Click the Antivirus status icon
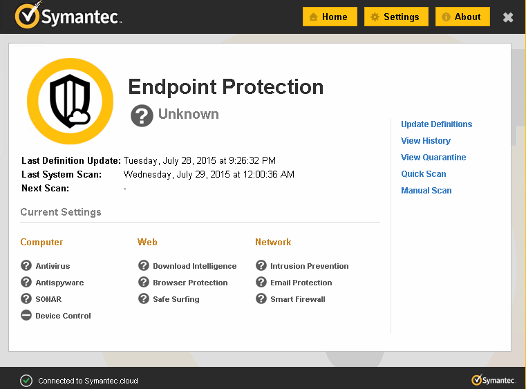Image resolution: width=526 pixels, height=389 pixels. tap(26, 265)
